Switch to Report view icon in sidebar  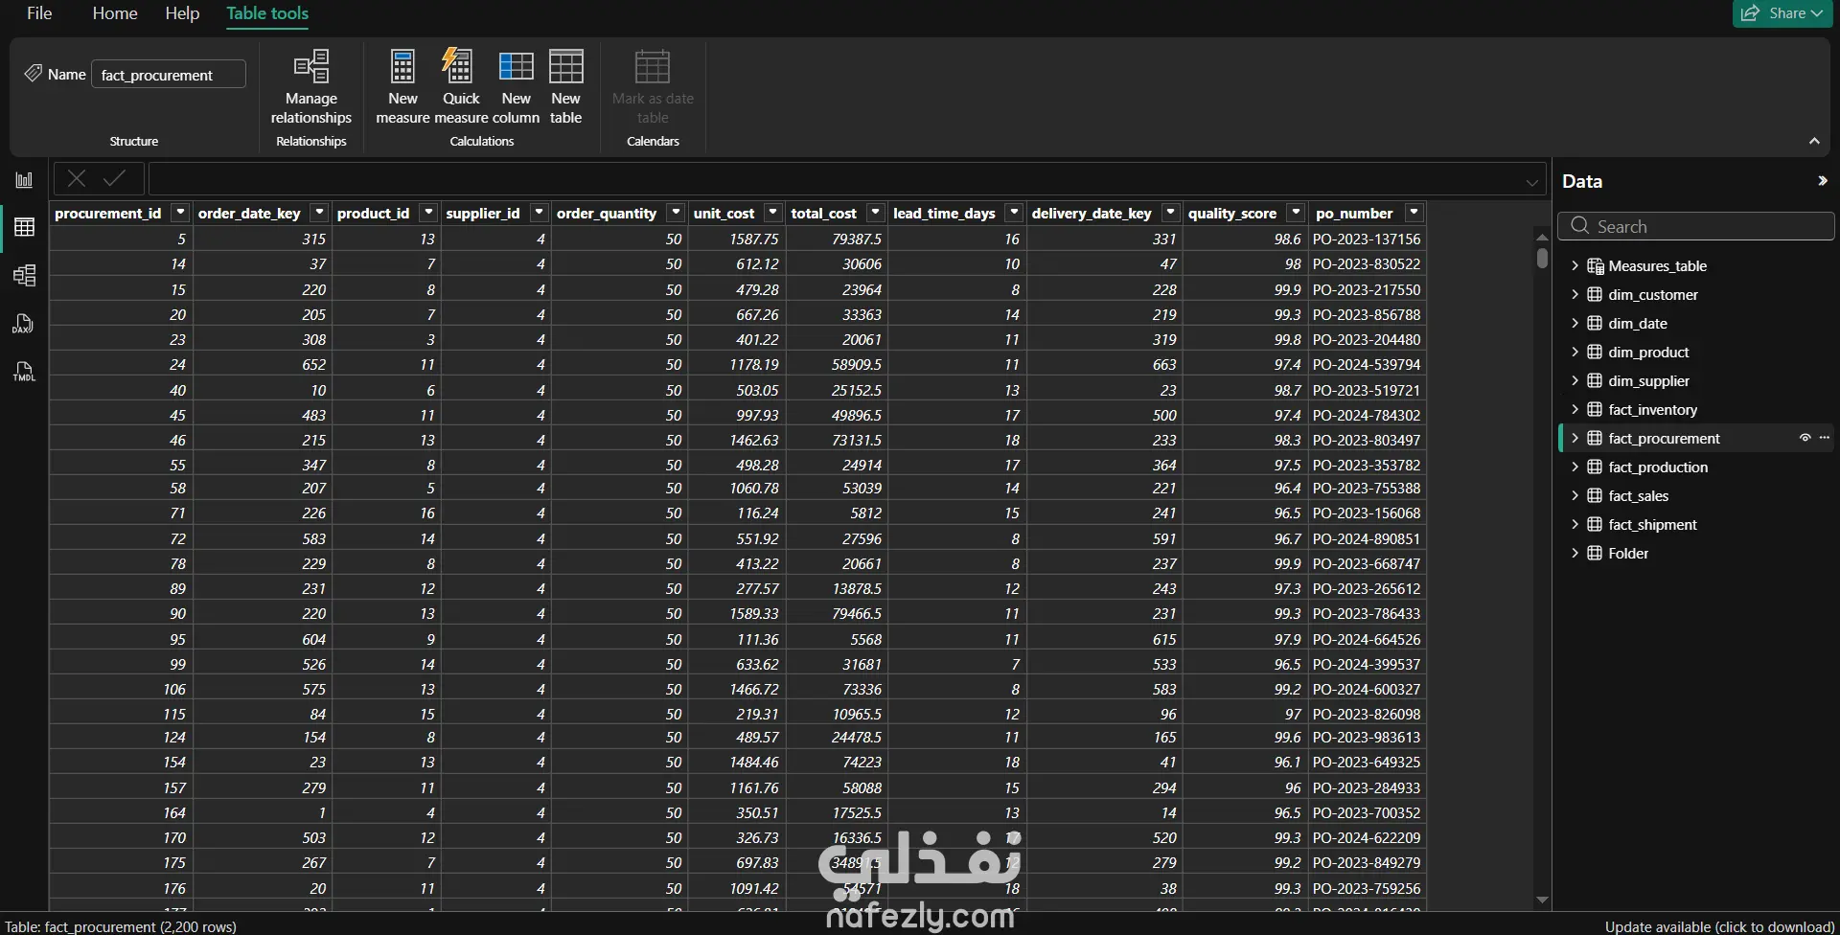click(24, 180)
